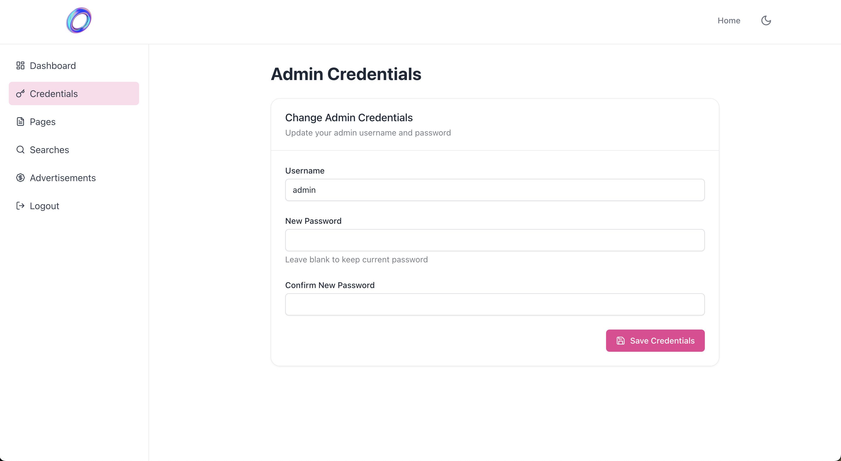The width and height of the screenshot is (841, 461).
Task: Follow the Home link in the header
Action: (729, 20)
